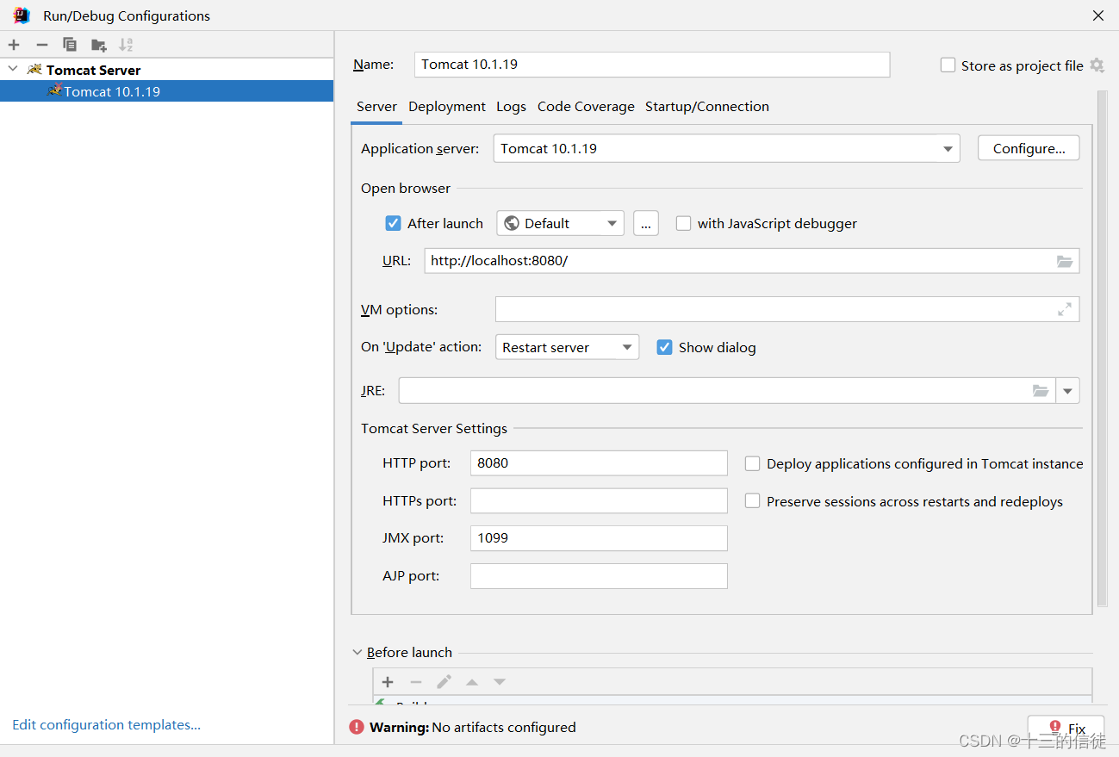Open the Startup/Connection tab
Screen dimensions: 1119x757
[x=707, y=107]
